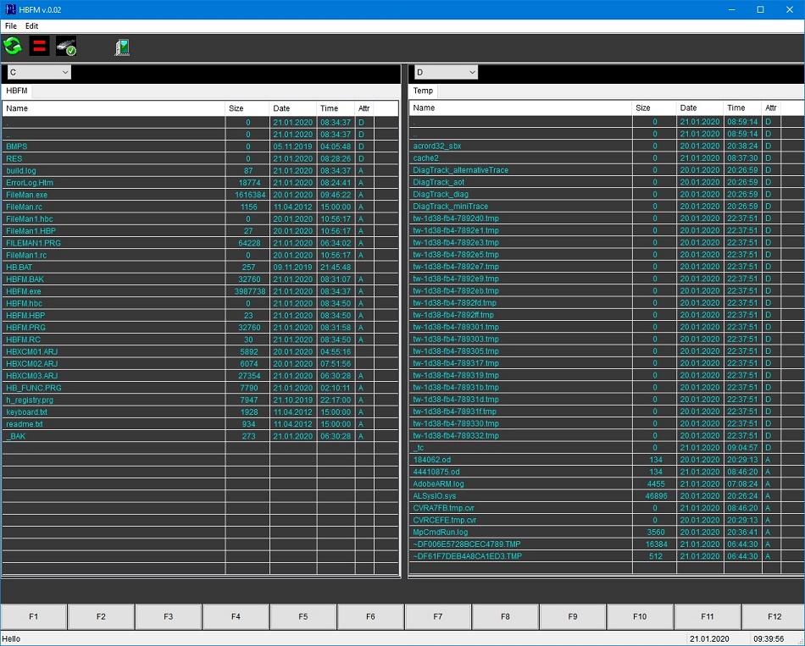Open the left panel drive C dropdown
This screenshot has width=805, height=646.
(38, 73)
